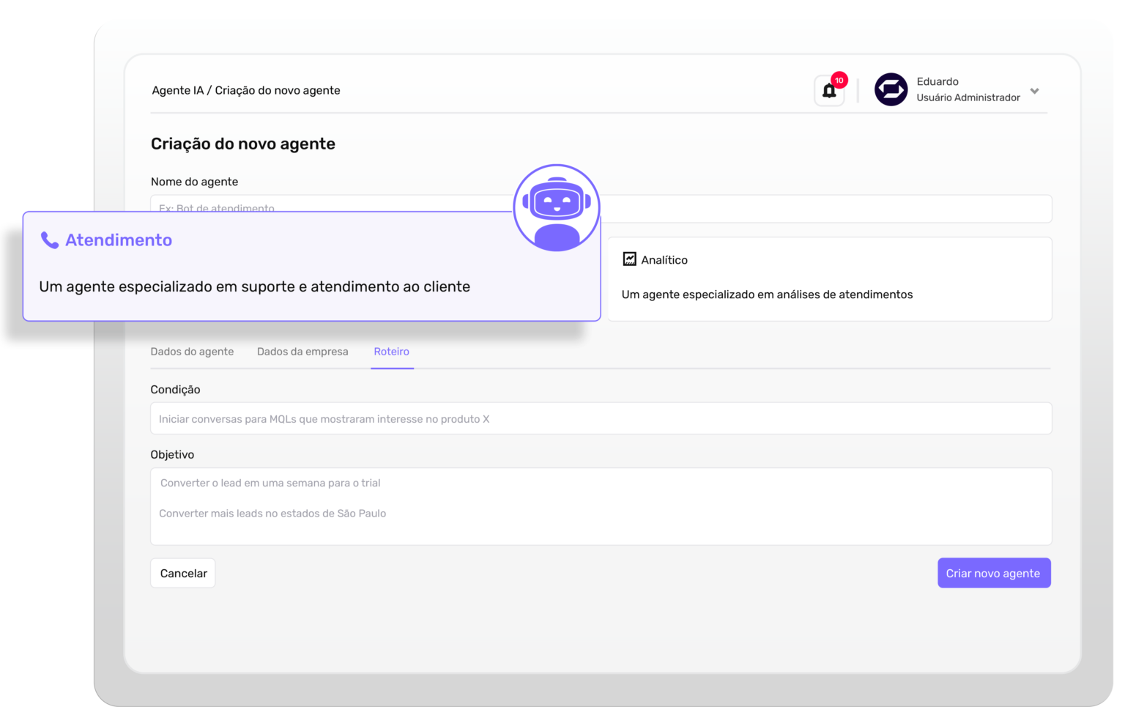Click the Cancelar button

[182, 573]
